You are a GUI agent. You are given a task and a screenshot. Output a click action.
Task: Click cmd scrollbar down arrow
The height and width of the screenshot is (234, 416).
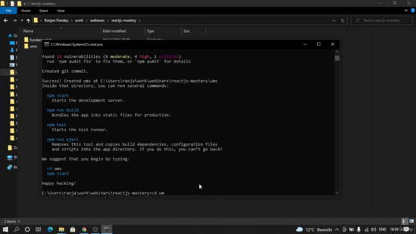pos(337,193)
